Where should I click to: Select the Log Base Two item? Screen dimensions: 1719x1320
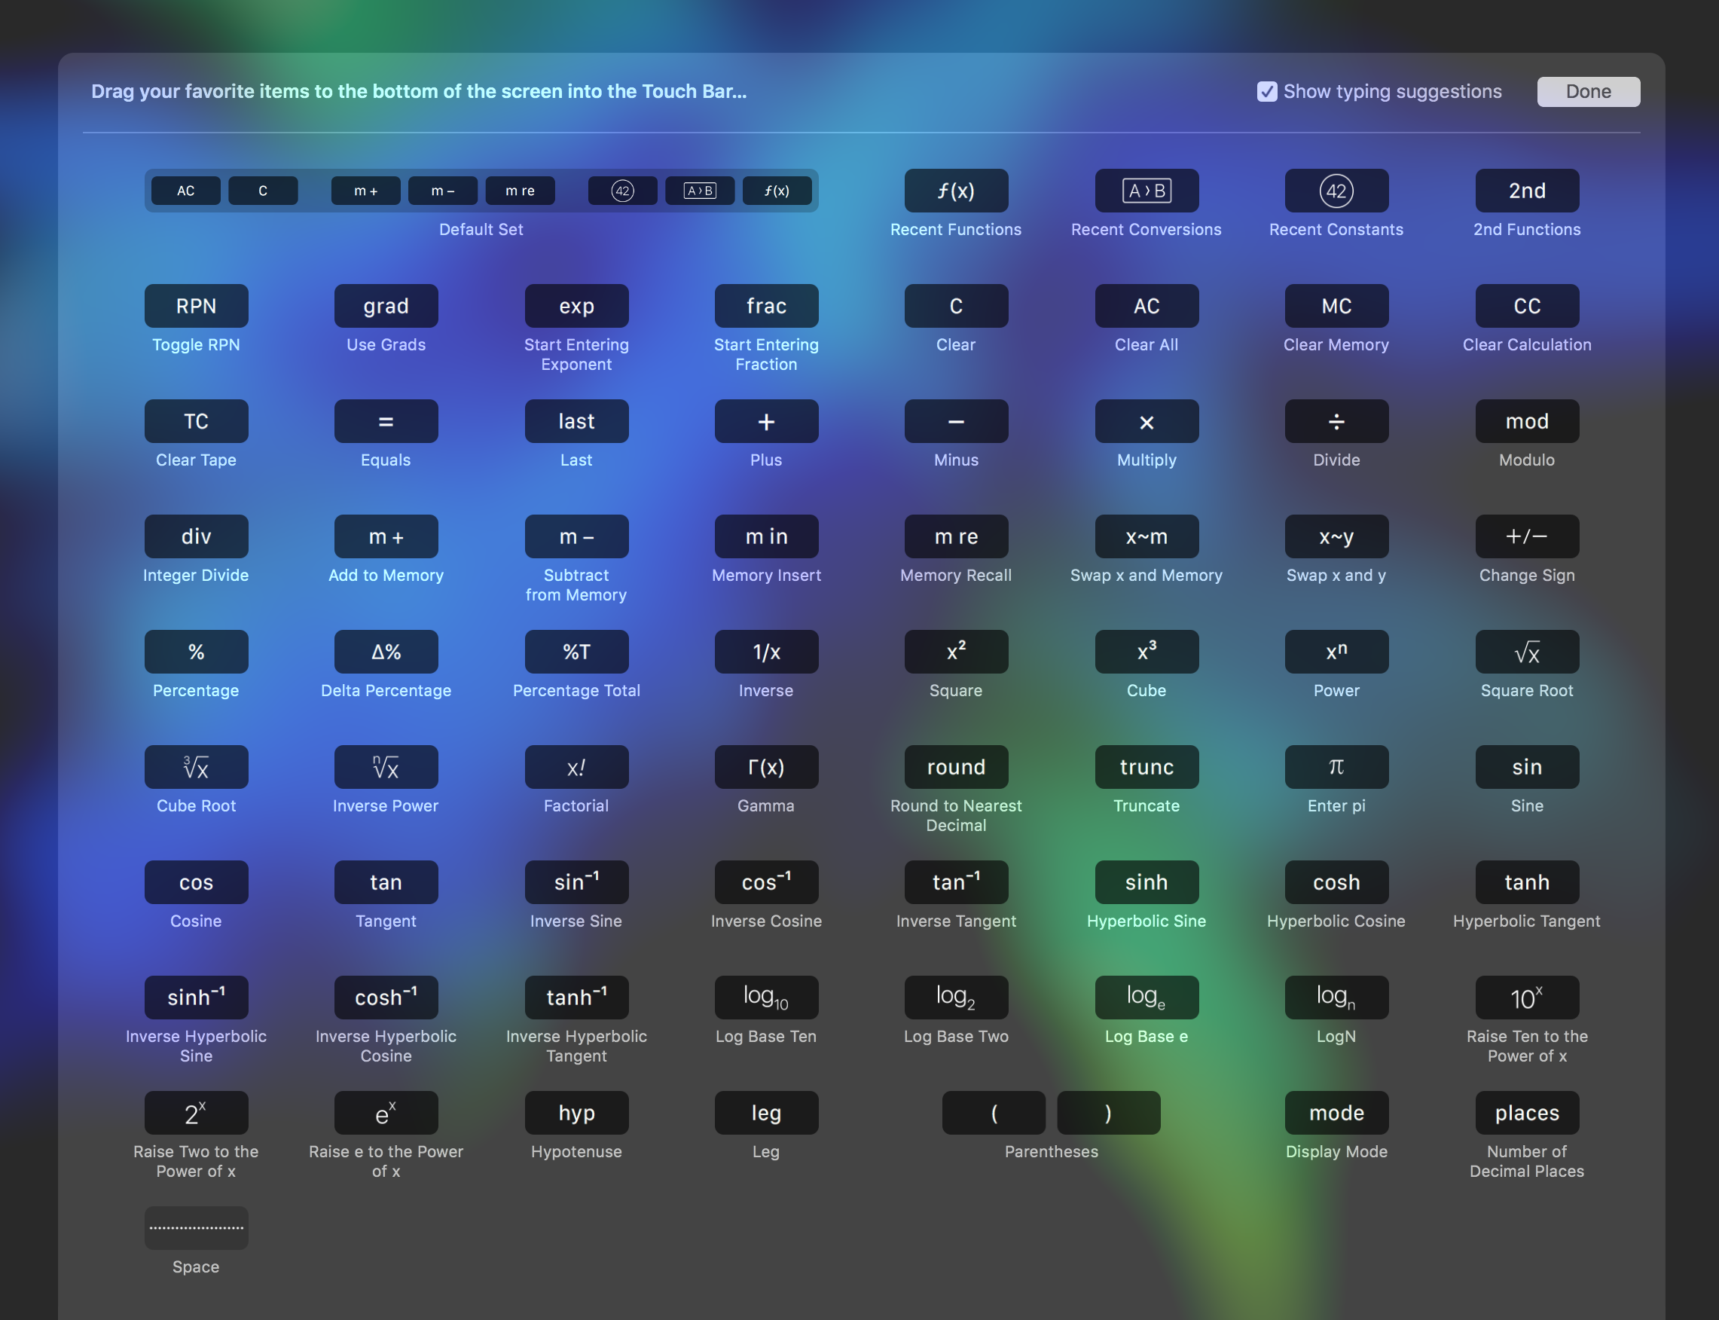click(955, 998)
